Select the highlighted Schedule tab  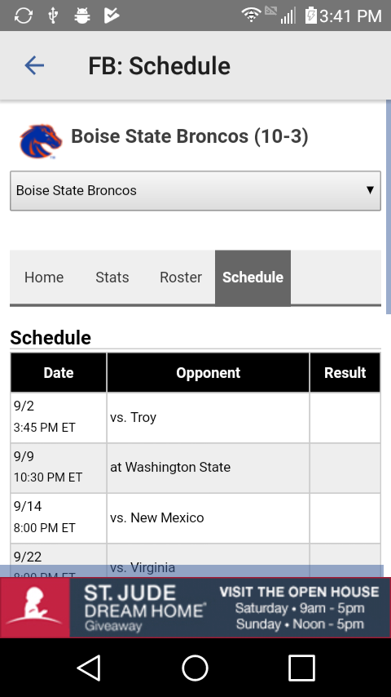point(253,277)
